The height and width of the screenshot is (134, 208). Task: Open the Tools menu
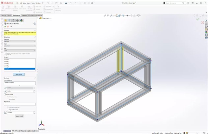[33, 3]
